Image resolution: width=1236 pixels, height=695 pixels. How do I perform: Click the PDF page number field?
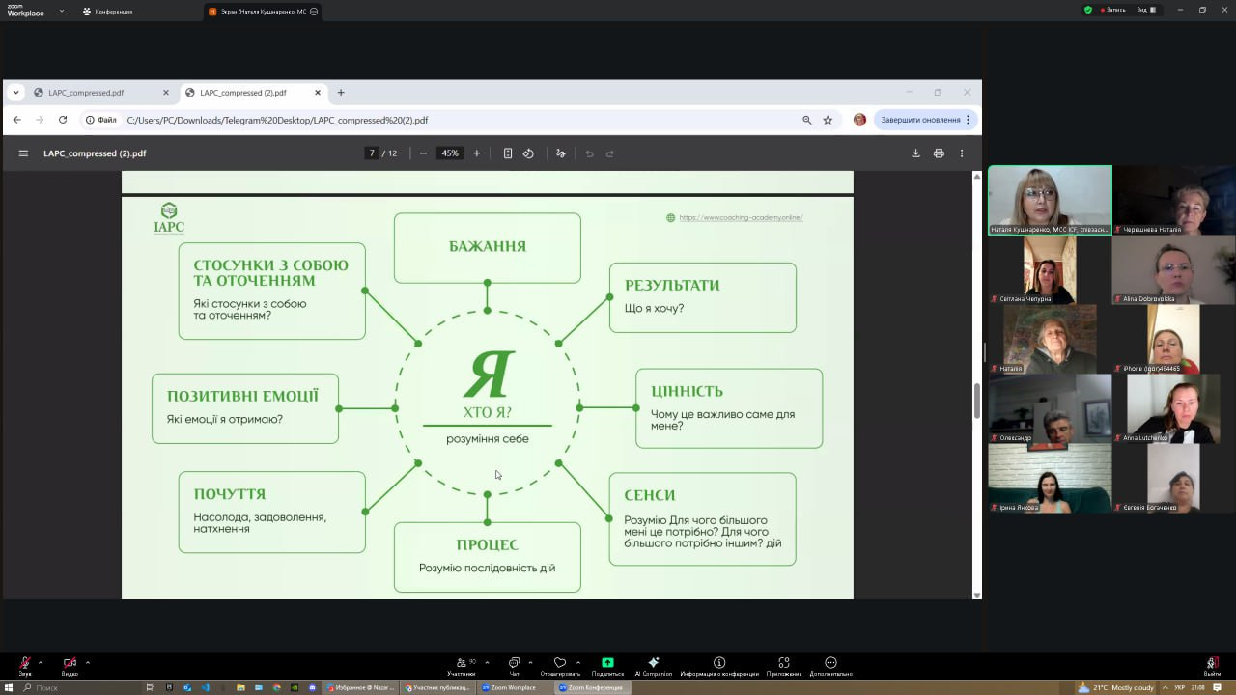coord(372,153)
